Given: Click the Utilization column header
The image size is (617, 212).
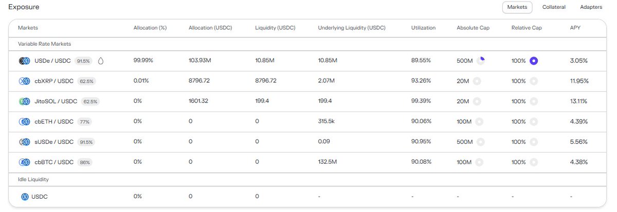Looking at the screenshot, I should click(x=423, y=28).
